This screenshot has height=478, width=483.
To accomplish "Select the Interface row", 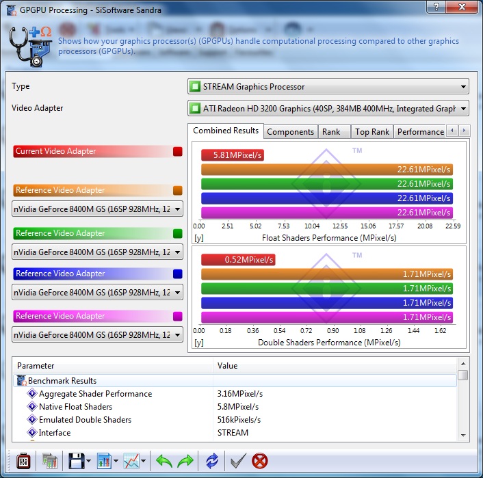I will 235,432.
